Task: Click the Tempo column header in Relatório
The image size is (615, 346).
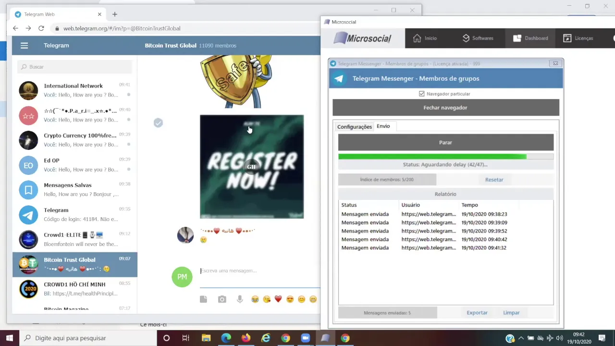Action: [489, 205]
